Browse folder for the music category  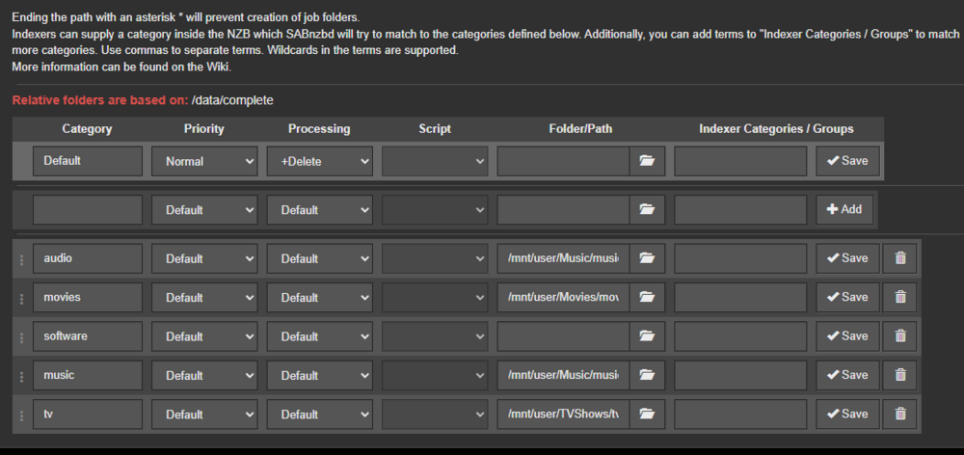tap(647, 375)
